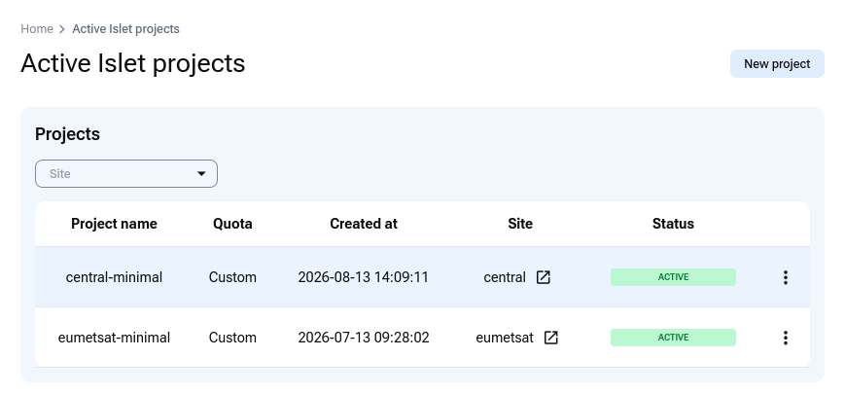
Task: Go to Home breadcrumb link
Action: pyautogui.click(x=37, y=28)
